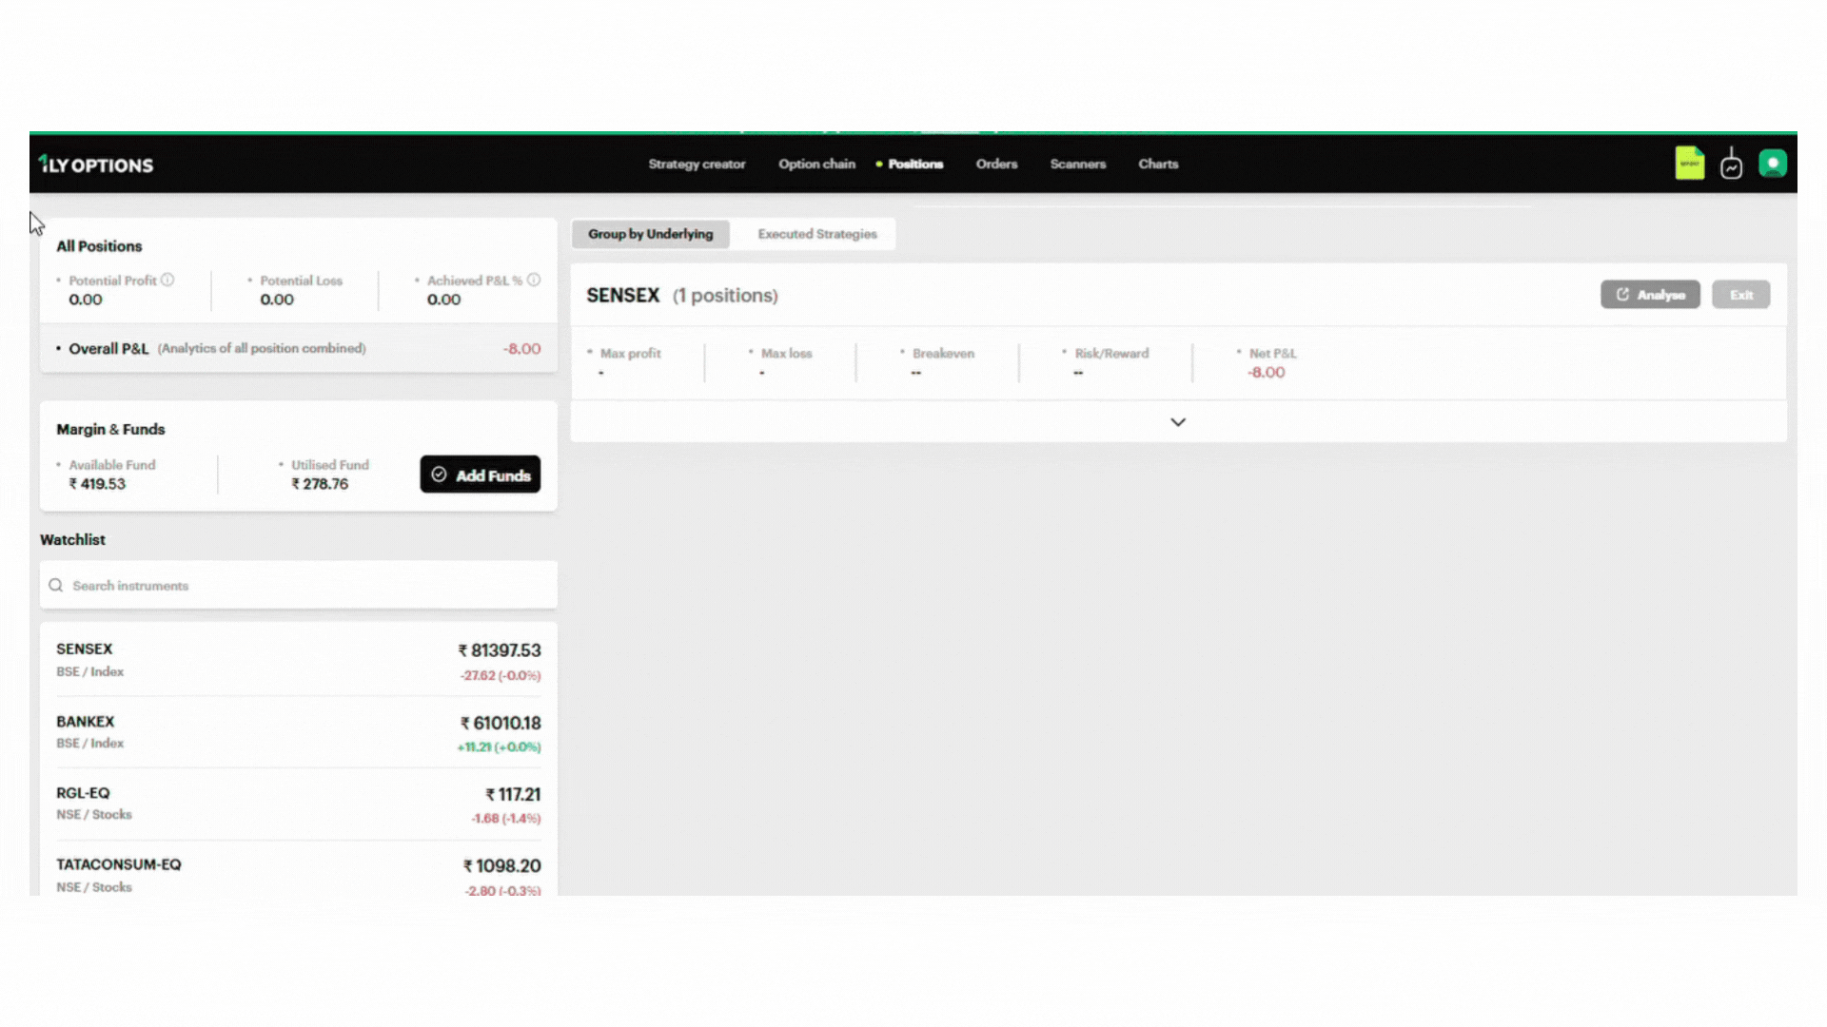Go to the Option chain page
1827x1027 pixels.
click(816, 164)
